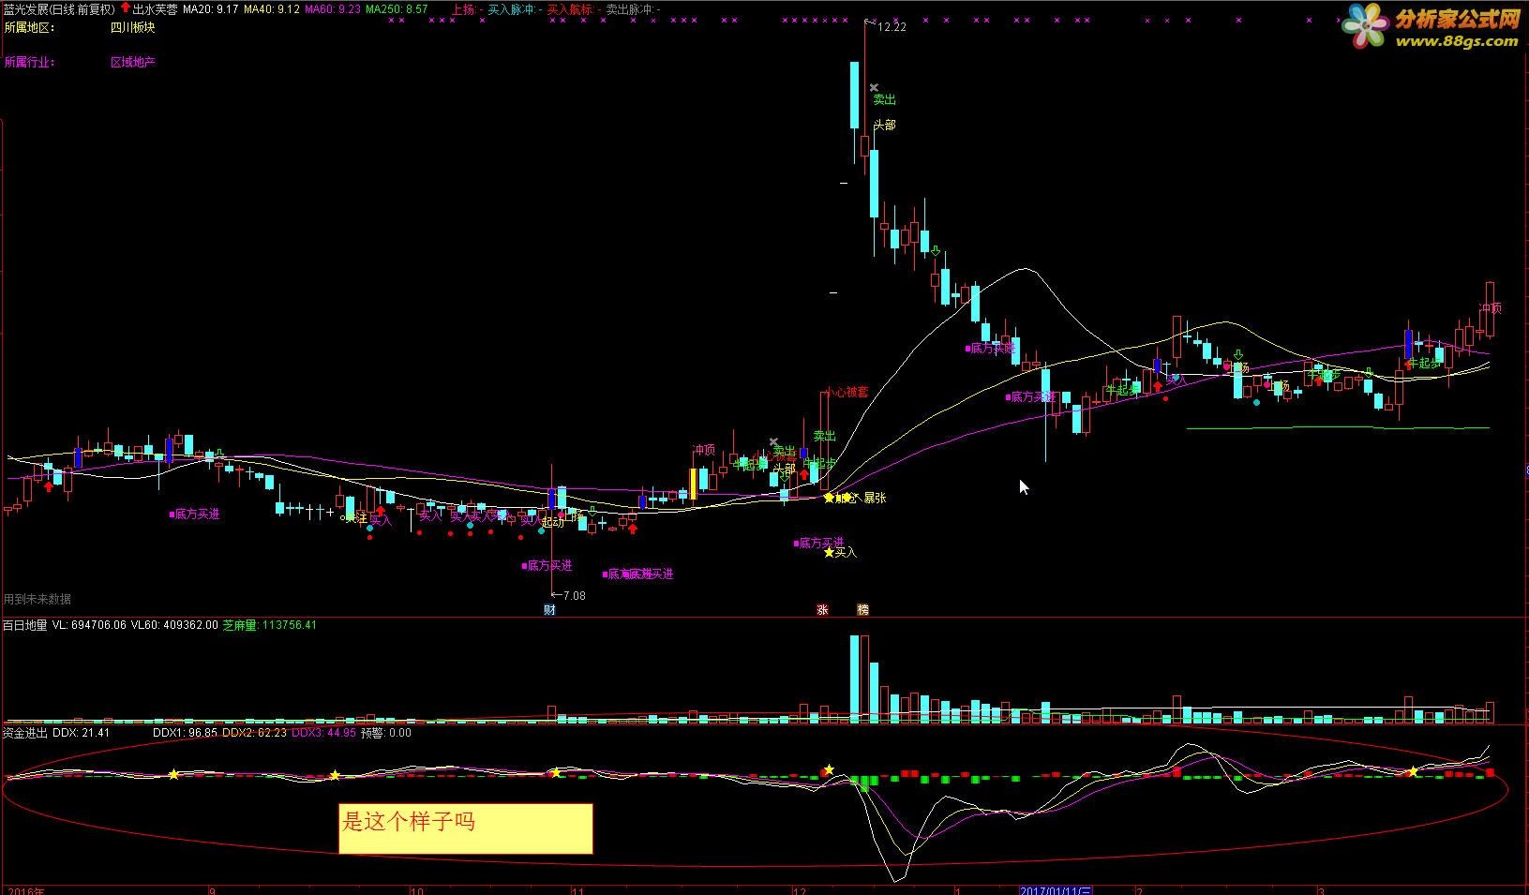Image resolution: width=1529 pixels, height=895 pixels.
Task: Click the VL: 694706.06 value
Action: 89,625
